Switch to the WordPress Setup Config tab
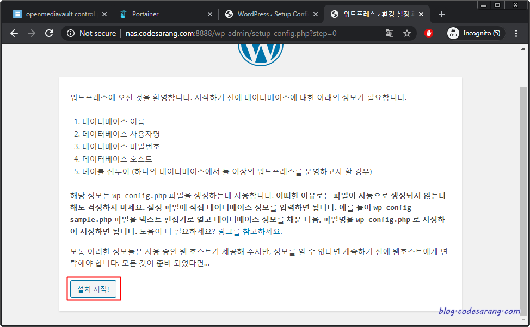 272,14
